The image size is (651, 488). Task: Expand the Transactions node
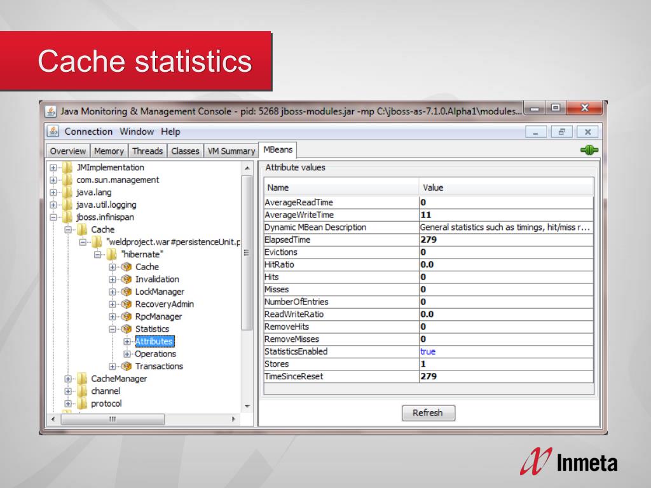coord(113,367)
